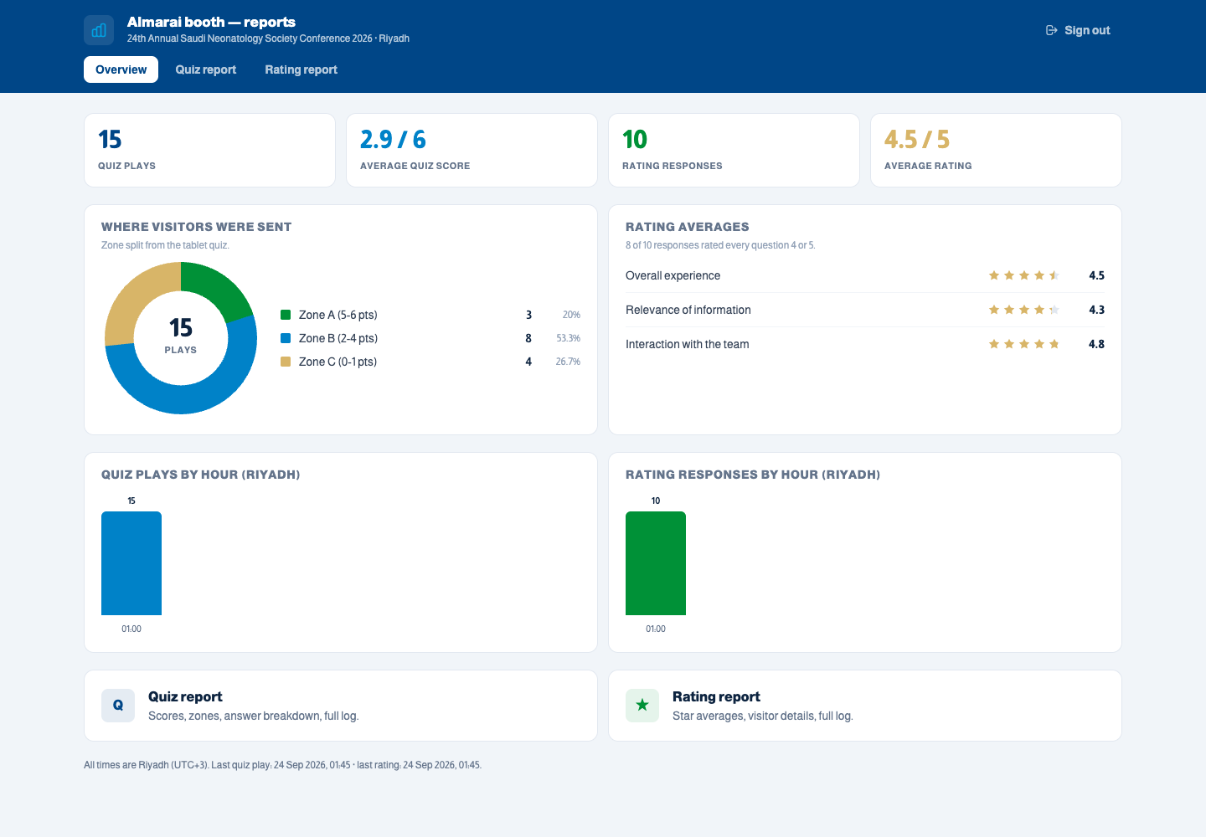The width and height of the screenshot is (1206, 837).
Task: Click the tan Zone C legend swatch
Action: point(286,362)
